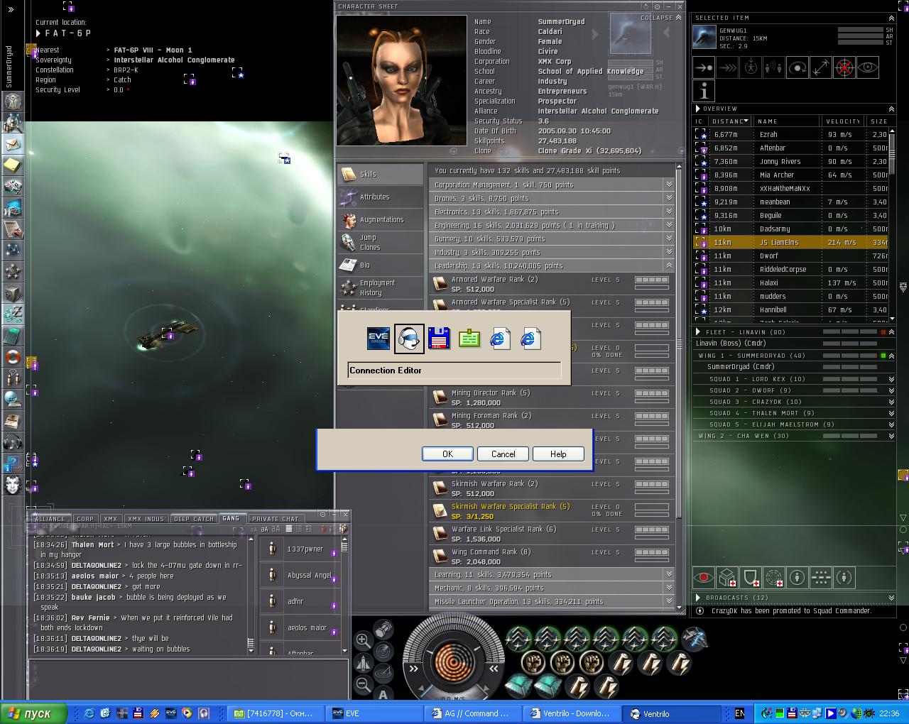Click OK in the dialog box
The image size is (909, 724).
point(447,454)
